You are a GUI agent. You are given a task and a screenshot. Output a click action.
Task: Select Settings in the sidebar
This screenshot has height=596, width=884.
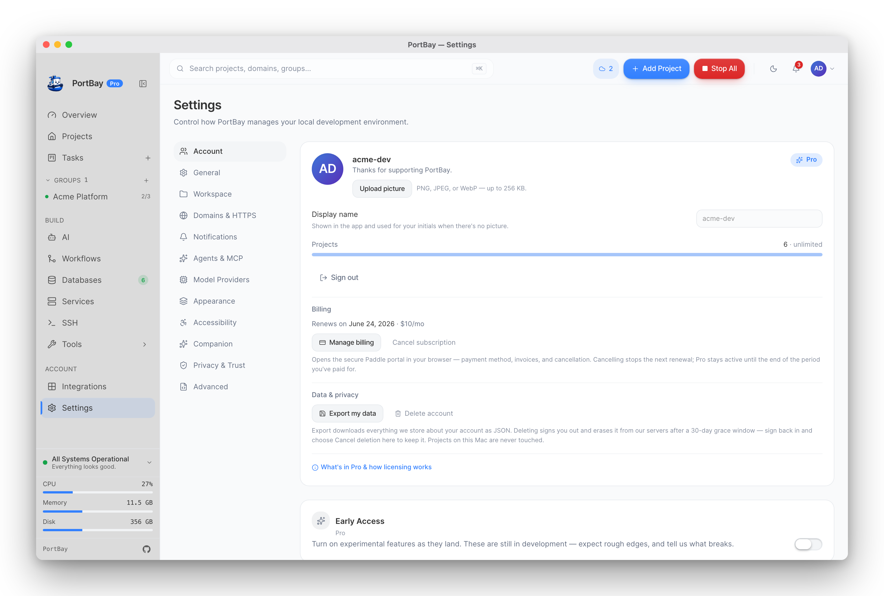(x=98, y=408)
